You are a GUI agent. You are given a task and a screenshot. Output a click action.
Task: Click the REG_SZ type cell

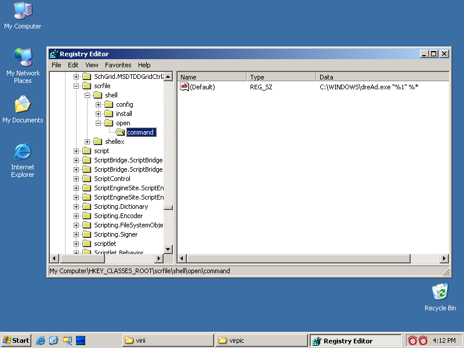[261, 87]
